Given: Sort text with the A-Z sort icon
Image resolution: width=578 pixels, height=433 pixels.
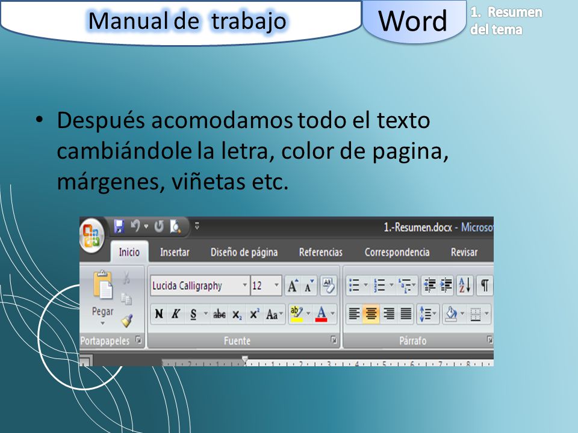Looking at the screenshot, I should [464, 285].
